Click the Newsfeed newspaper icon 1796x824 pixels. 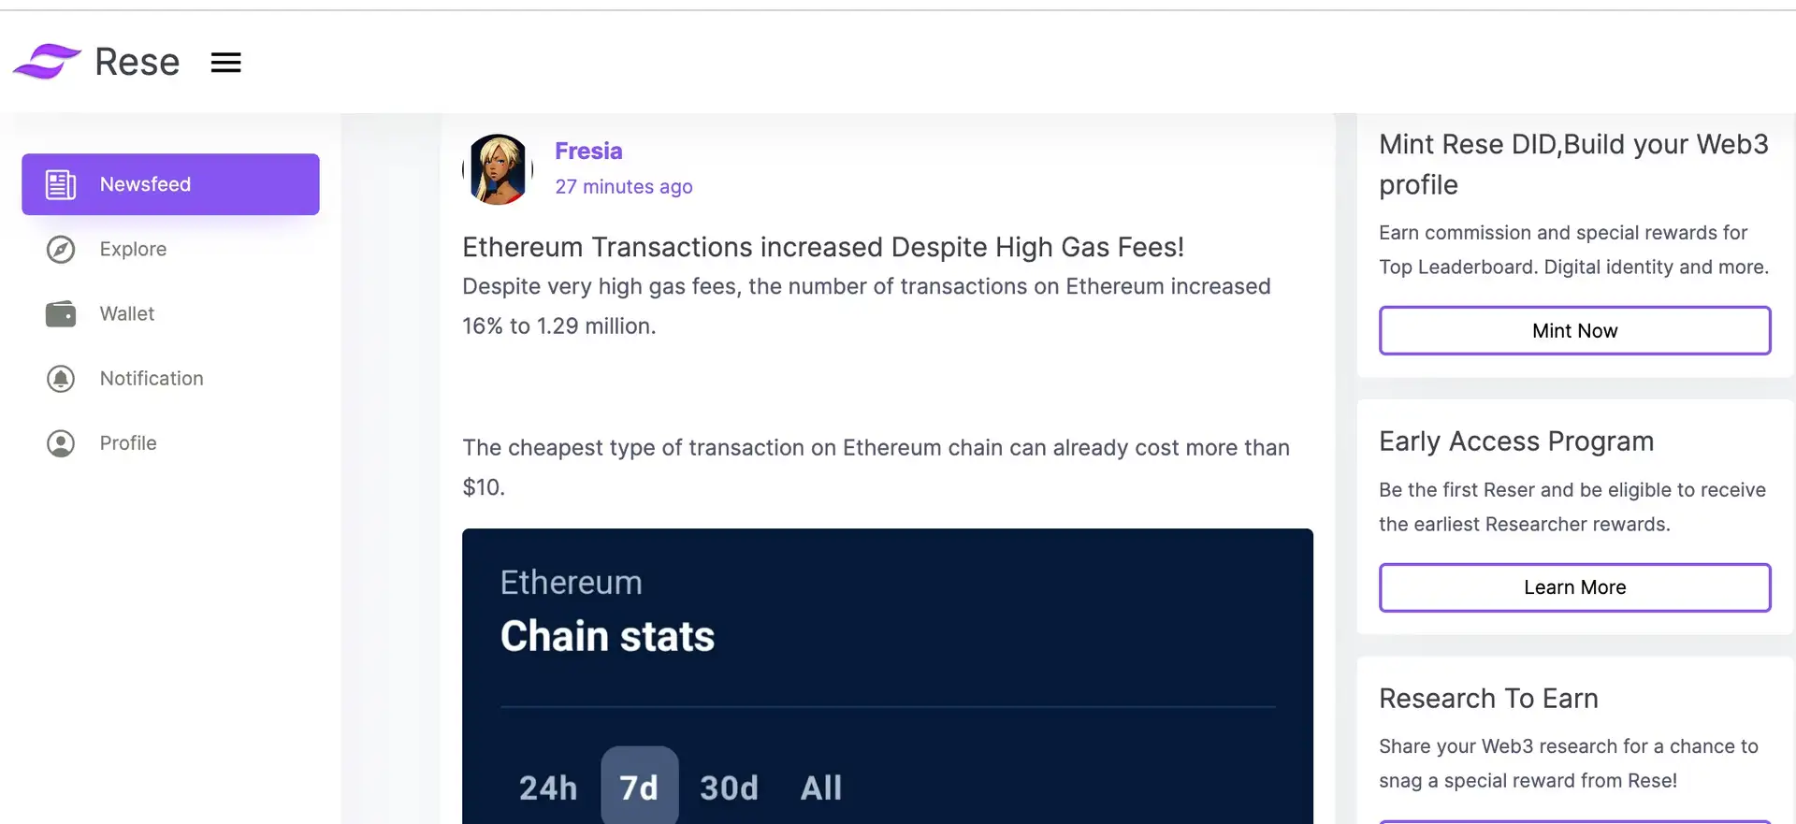pos(61,184)
